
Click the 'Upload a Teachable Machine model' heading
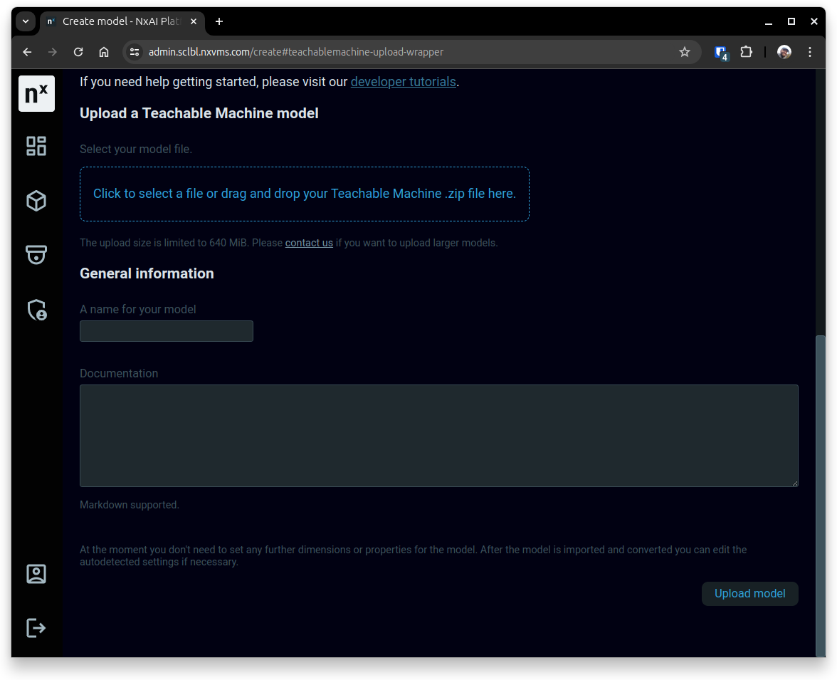tap(199, 113)
